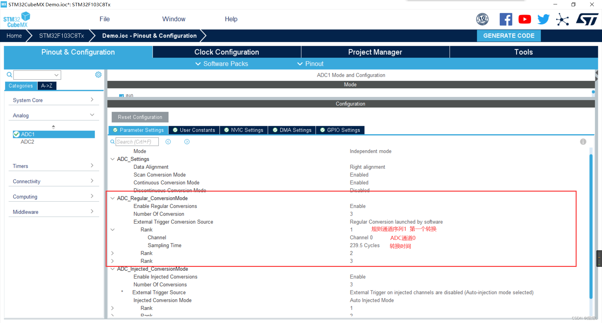Viewport: 602px width, 323px height.
Task: Open the Twitter bird icon link
Action: click(x=543, y=19)
